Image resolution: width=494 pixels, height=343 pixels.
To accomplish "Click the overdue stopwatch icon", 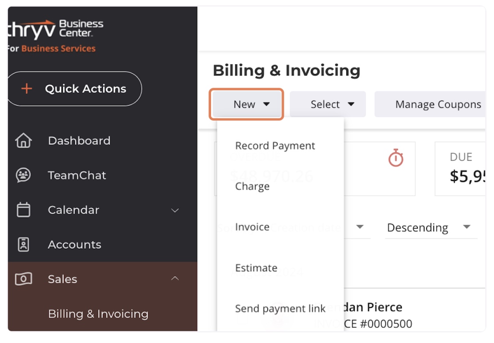I will point(396,157).
